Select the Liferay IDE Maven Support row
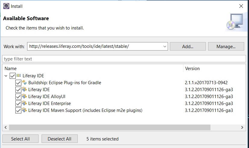 point(85,110)
